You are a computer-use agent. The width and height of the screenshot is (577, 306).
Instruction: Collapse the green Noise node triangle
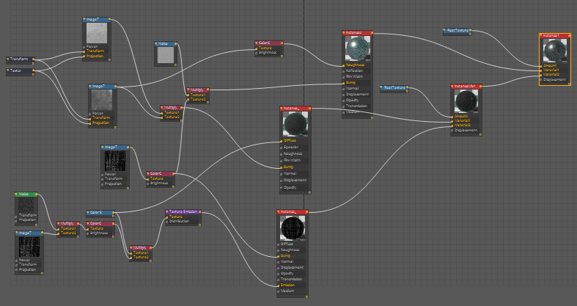[17, 194]
